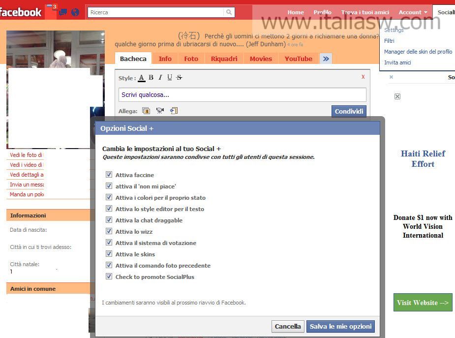The width and height of the screenshot is (455, 338).
Task: Open Vedi dettagli link
Action: [27, 175]
